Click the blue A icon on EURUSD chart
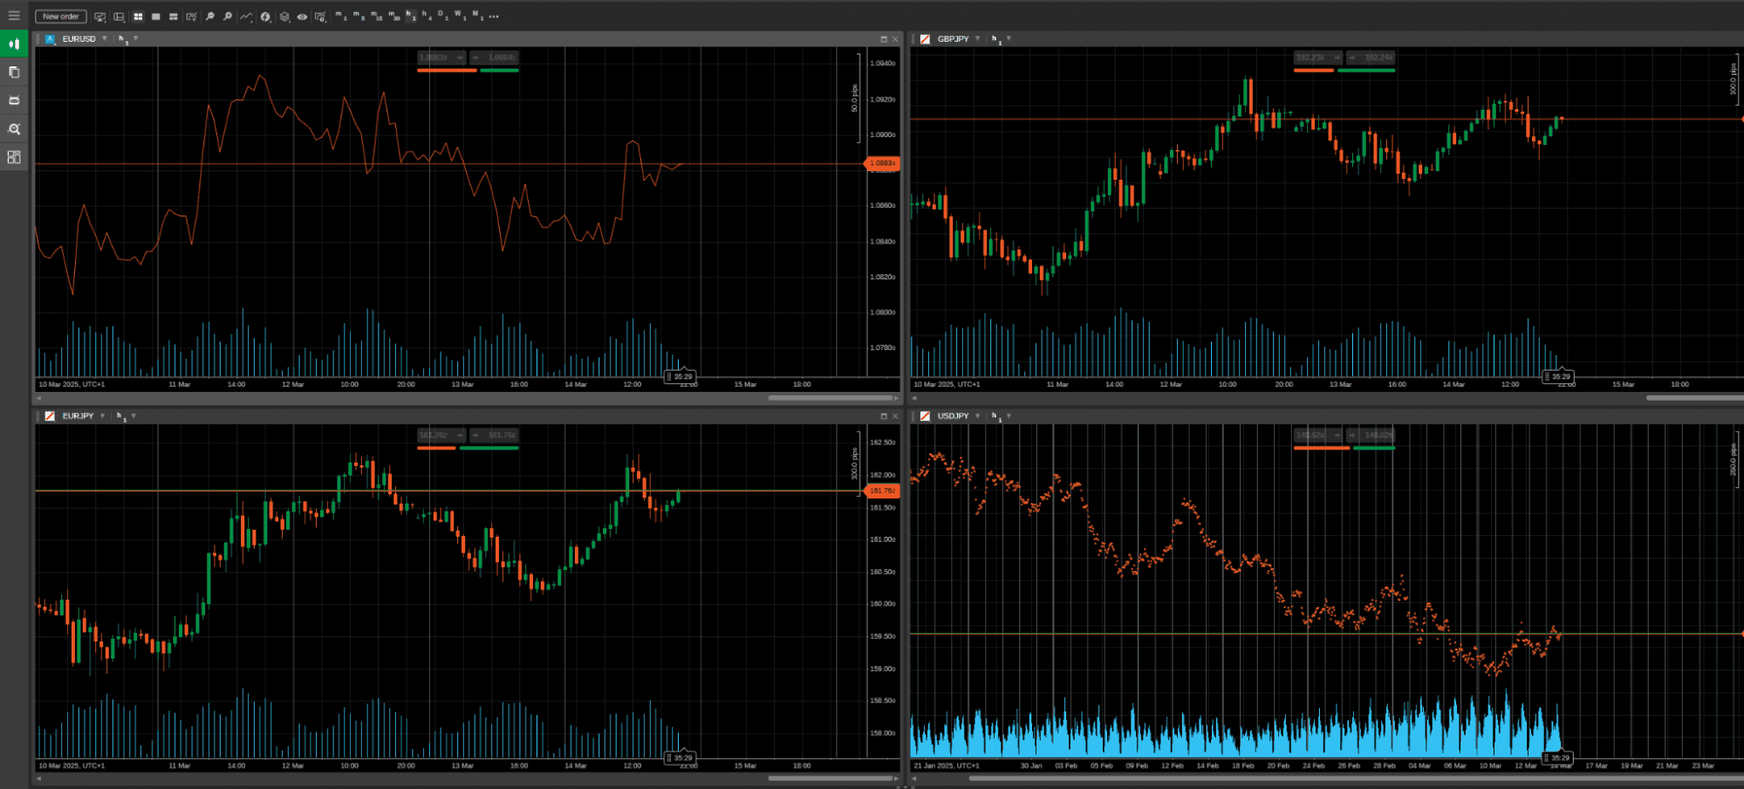 point(50,39)
